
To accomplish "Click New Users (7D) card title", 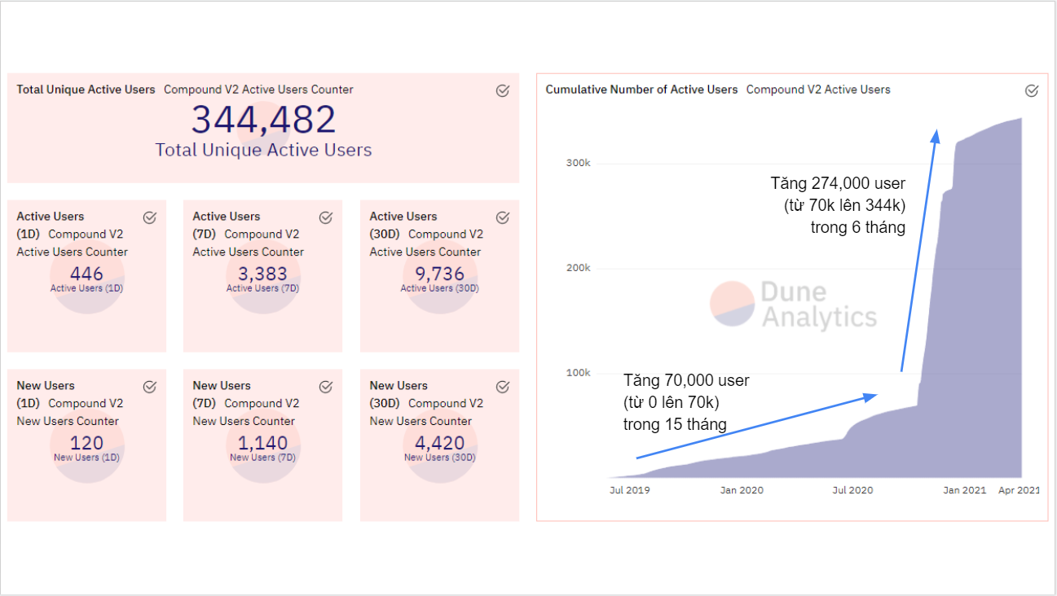I will [x=222, y=394].
